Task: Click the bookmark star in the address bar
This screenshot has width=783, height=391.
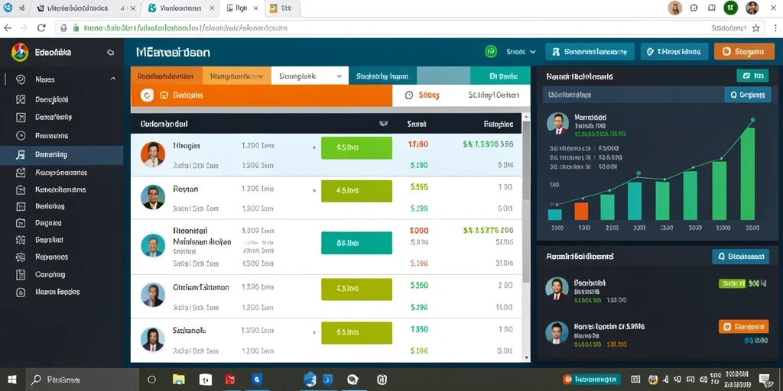Action: click(755, 28)
